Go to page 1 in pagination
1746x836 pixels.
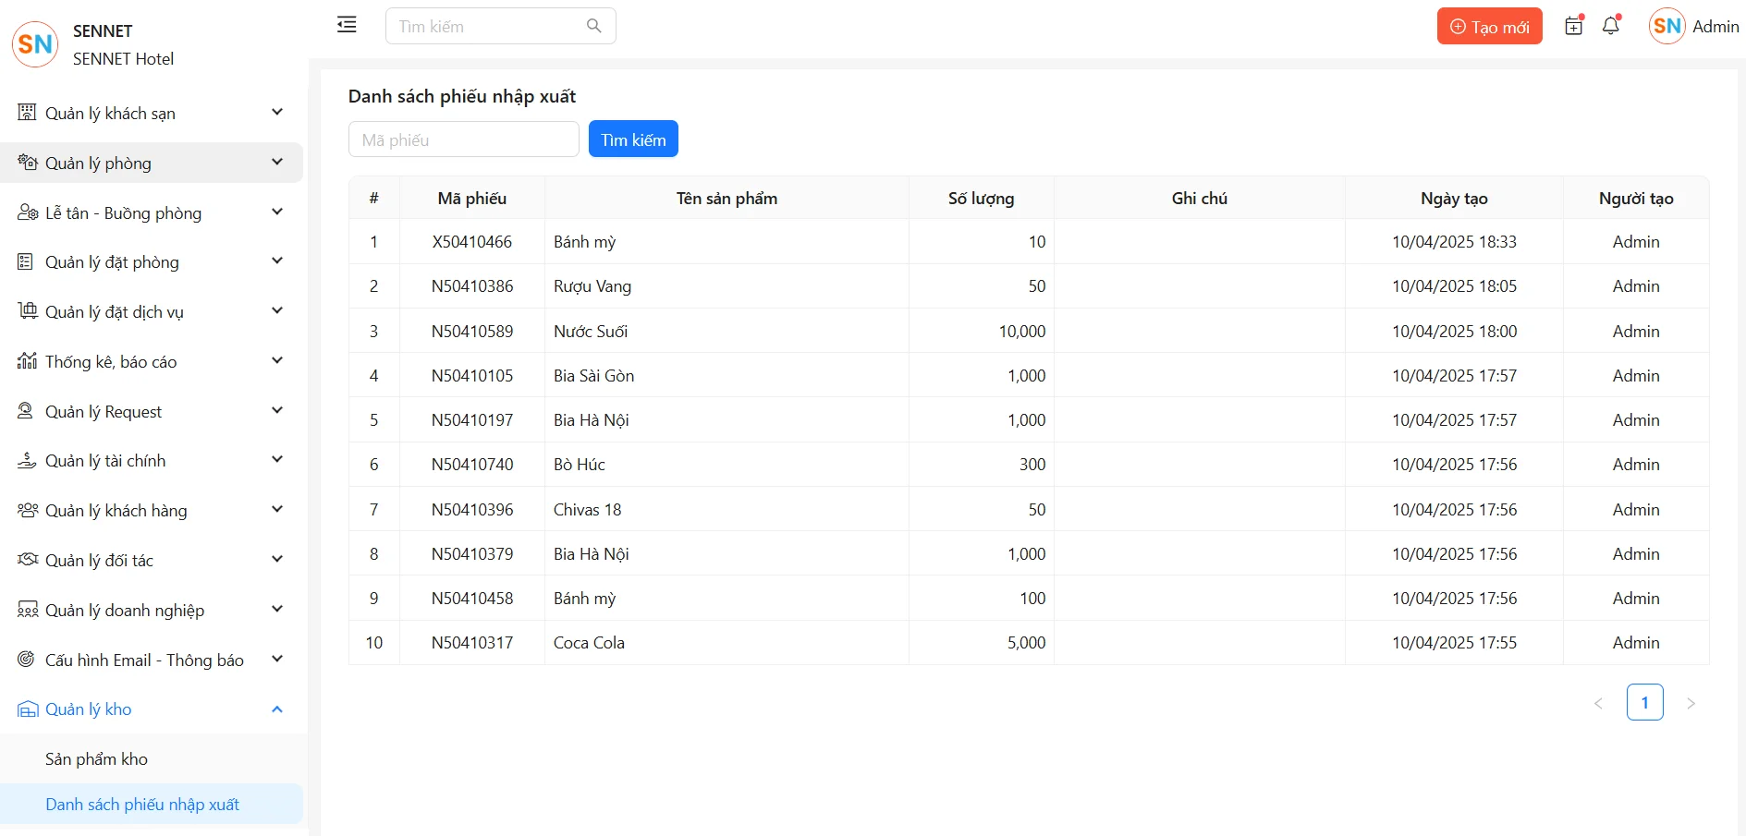pos(1644,703)
